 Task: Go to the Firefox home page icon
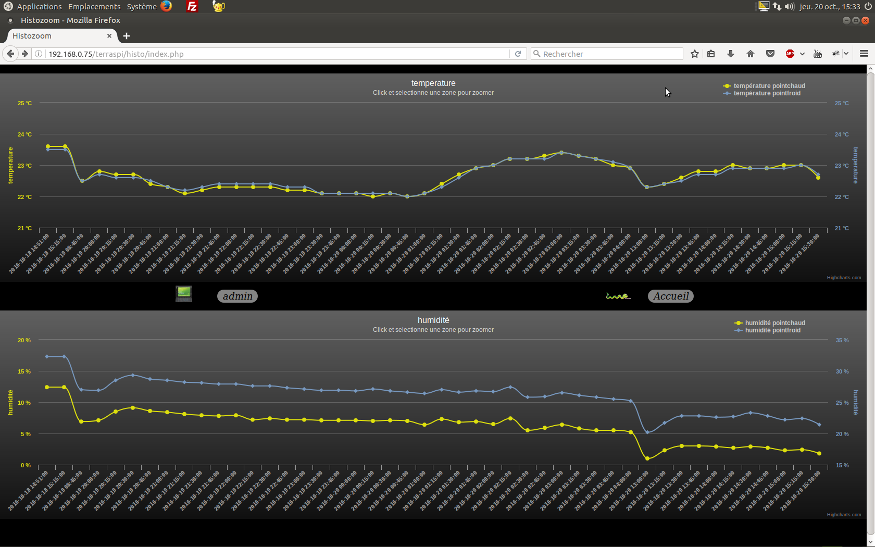751,54
